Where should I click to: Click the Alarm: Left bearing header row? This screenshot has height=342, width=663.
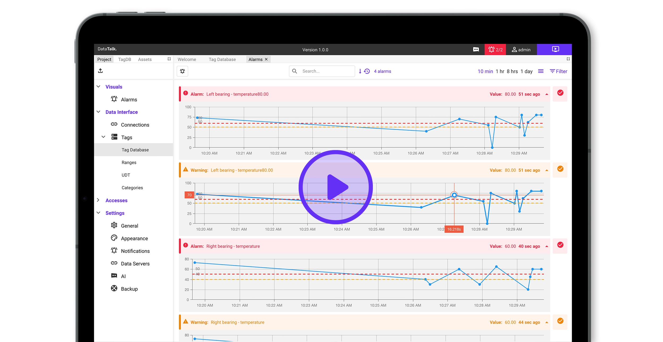365,94
